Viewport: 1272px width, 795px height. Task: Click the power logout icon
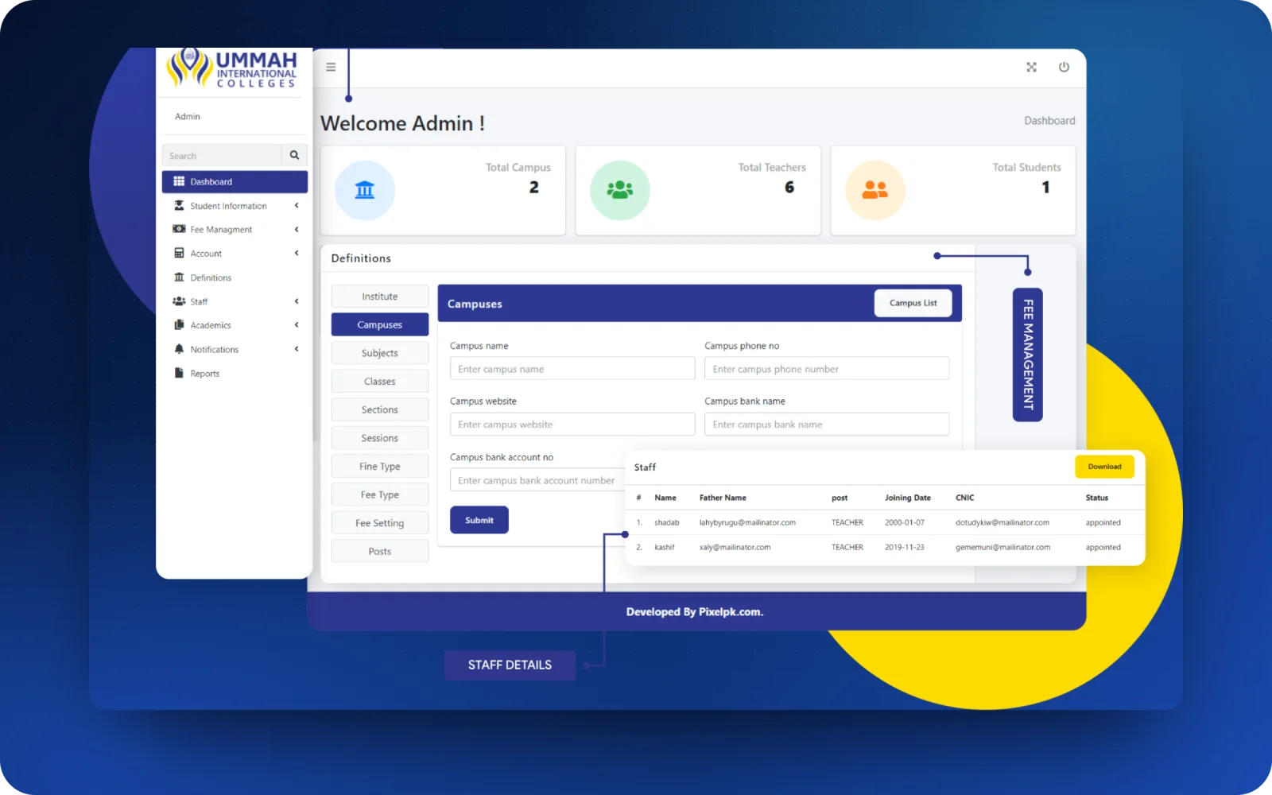point(1064,67)
